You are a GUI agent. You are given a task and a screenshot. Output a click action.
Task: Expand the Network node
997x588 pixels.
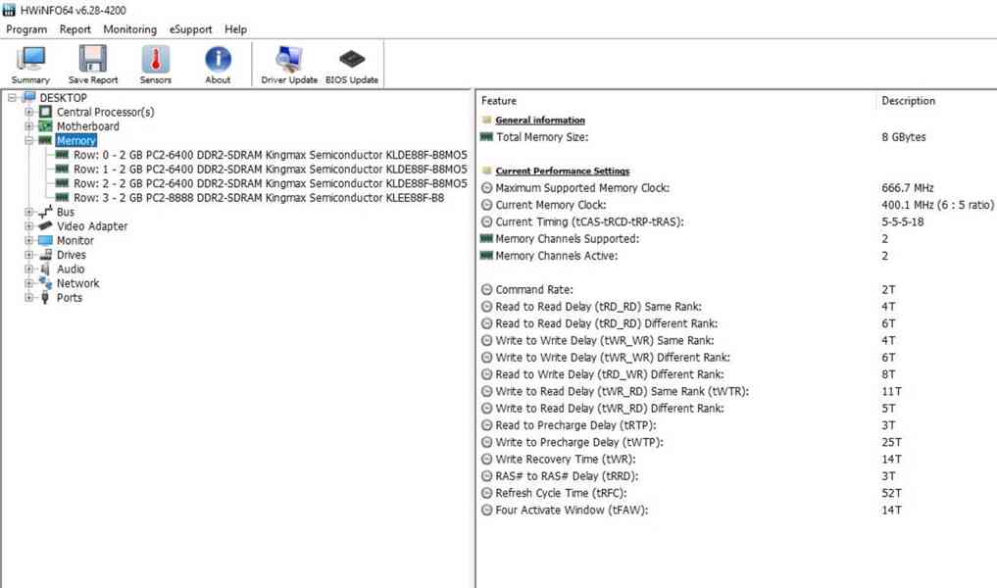28,283
